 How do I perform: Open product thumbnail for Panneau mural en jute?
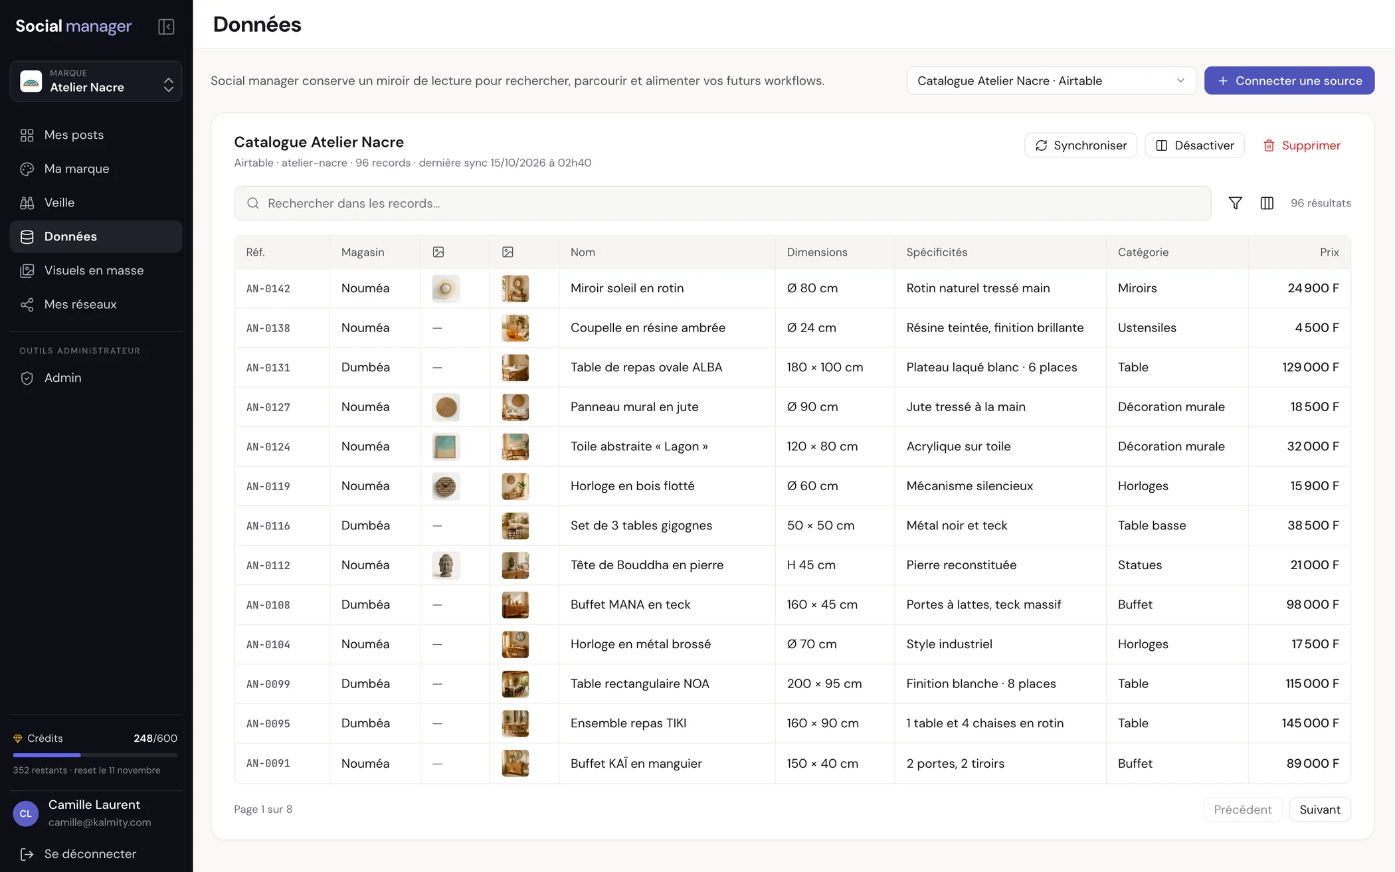pos(446,407)
